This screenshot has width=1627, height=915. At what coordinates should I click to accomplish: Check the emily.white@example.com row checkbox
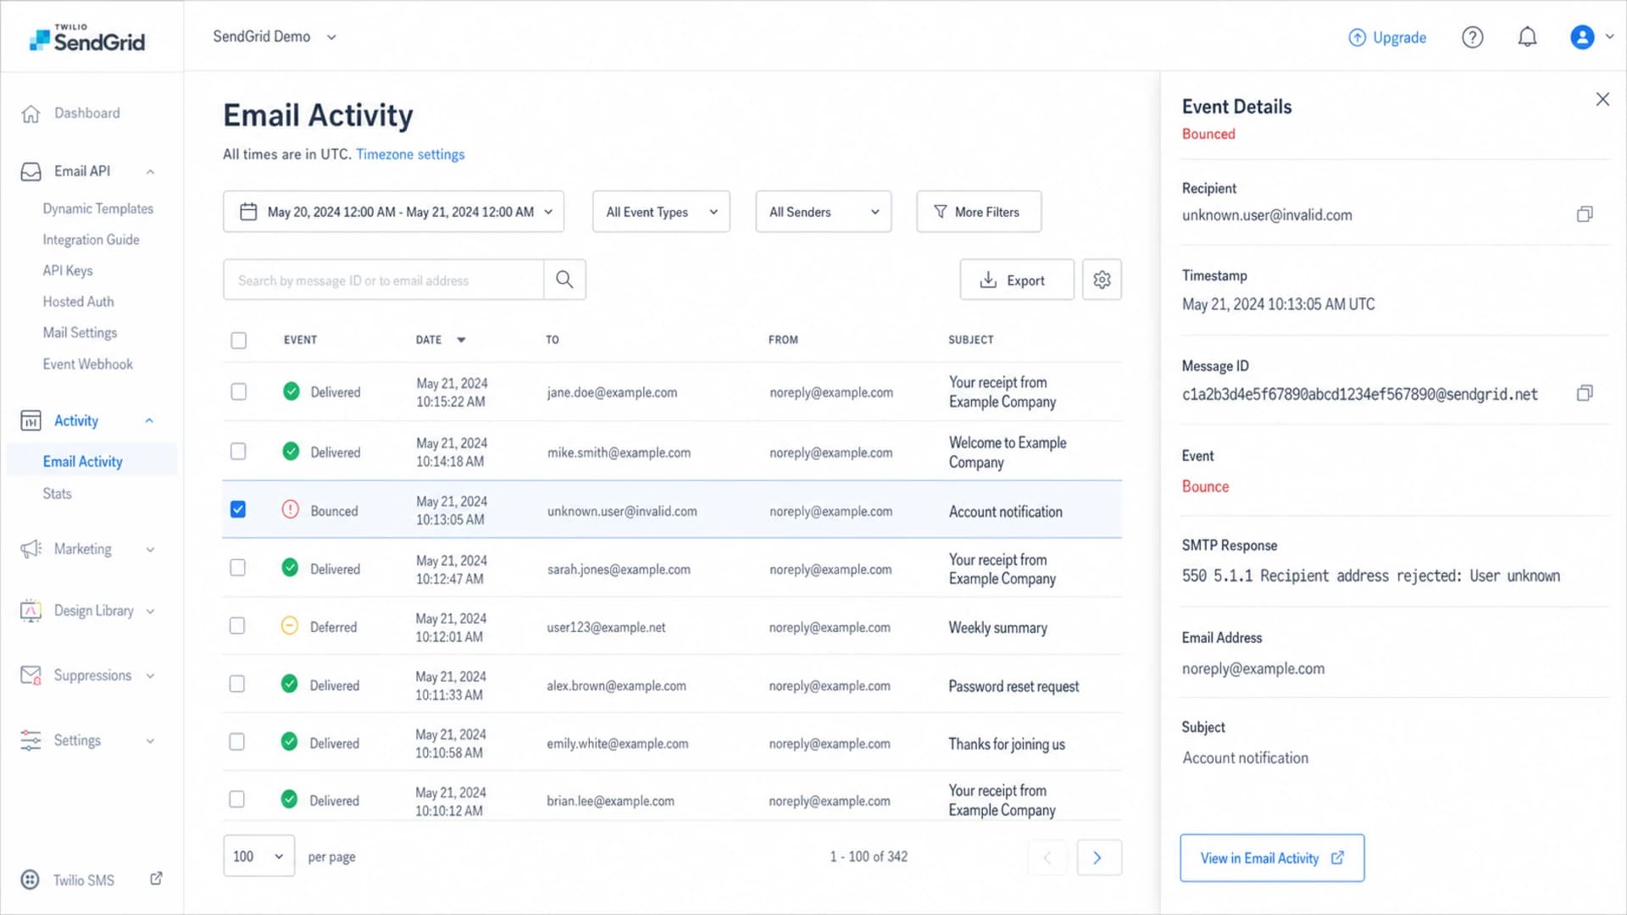[237, 742]
